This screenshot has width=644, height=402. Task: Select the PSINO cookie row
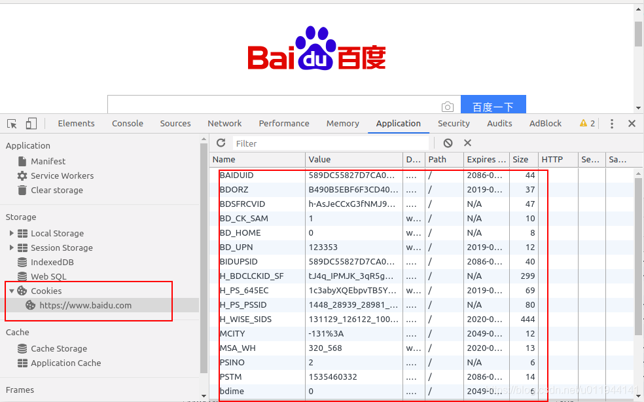(x=421, y=362)
